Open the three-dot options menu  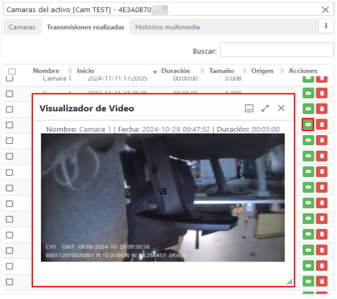(x=326, y=26)
